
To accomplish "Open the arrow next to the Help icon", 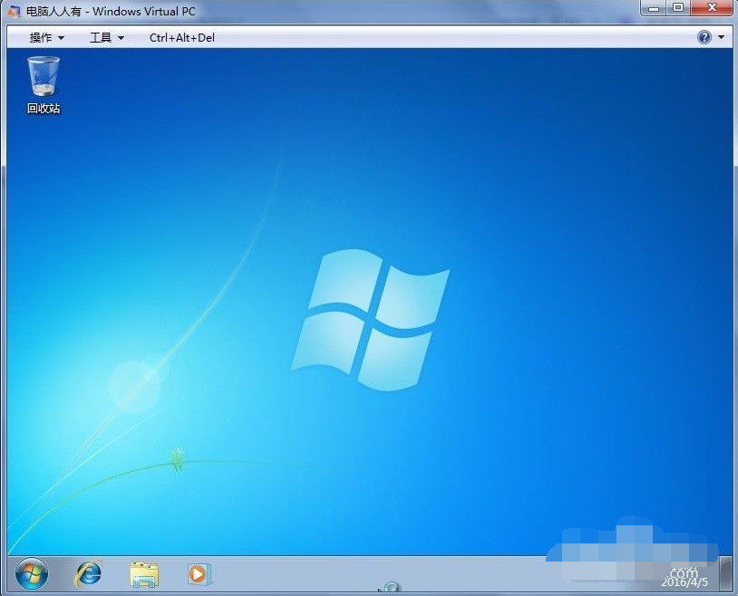I will point(720,37).
